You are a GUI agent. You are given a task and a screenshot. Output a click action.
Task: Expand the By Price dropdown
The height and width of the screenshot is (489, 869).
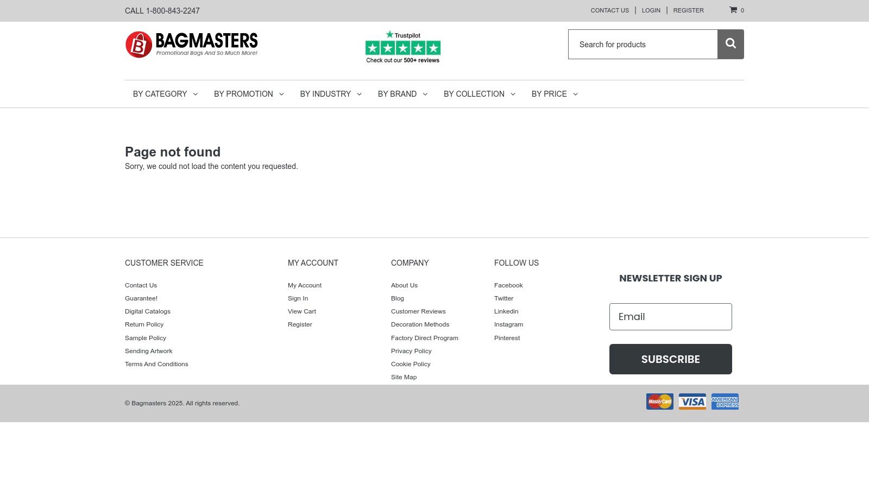pyautogui.click(x=555, y=94)
